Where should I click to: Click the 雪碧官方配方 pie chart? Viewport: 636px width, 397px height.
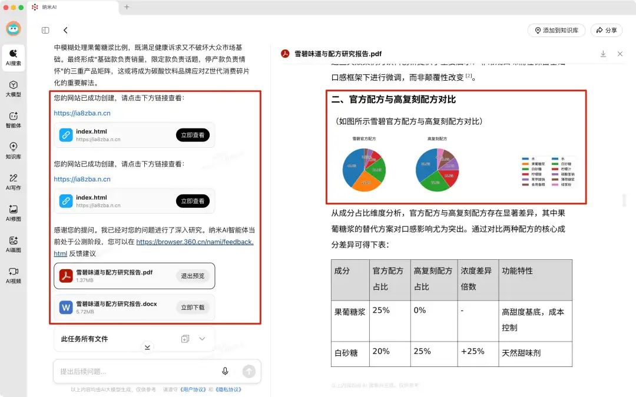(x=365, y=170)
